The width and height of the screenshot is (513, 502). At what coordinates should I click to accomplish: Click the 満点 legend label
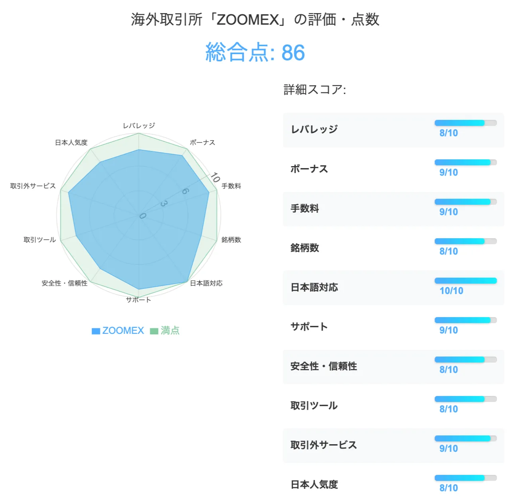point(170,331)
